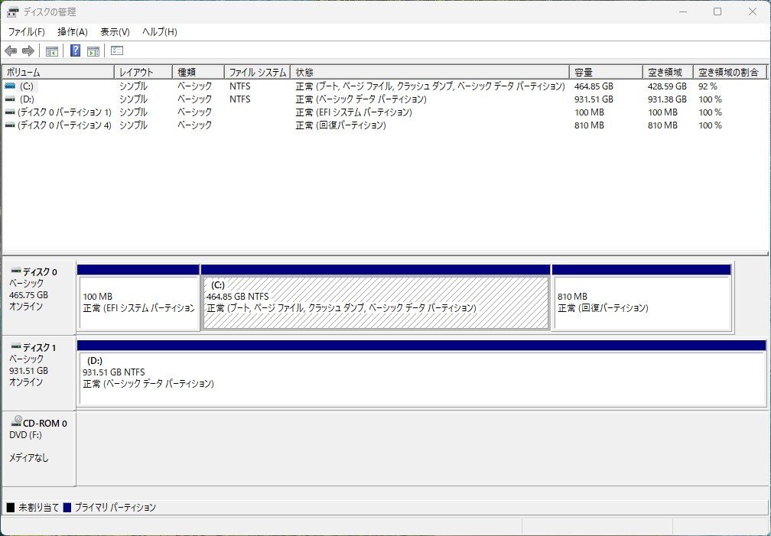This screenshot has height=536, width=771.
Task: Click the 100 MB capacity cell for partition 1
Action: point(589,112)
